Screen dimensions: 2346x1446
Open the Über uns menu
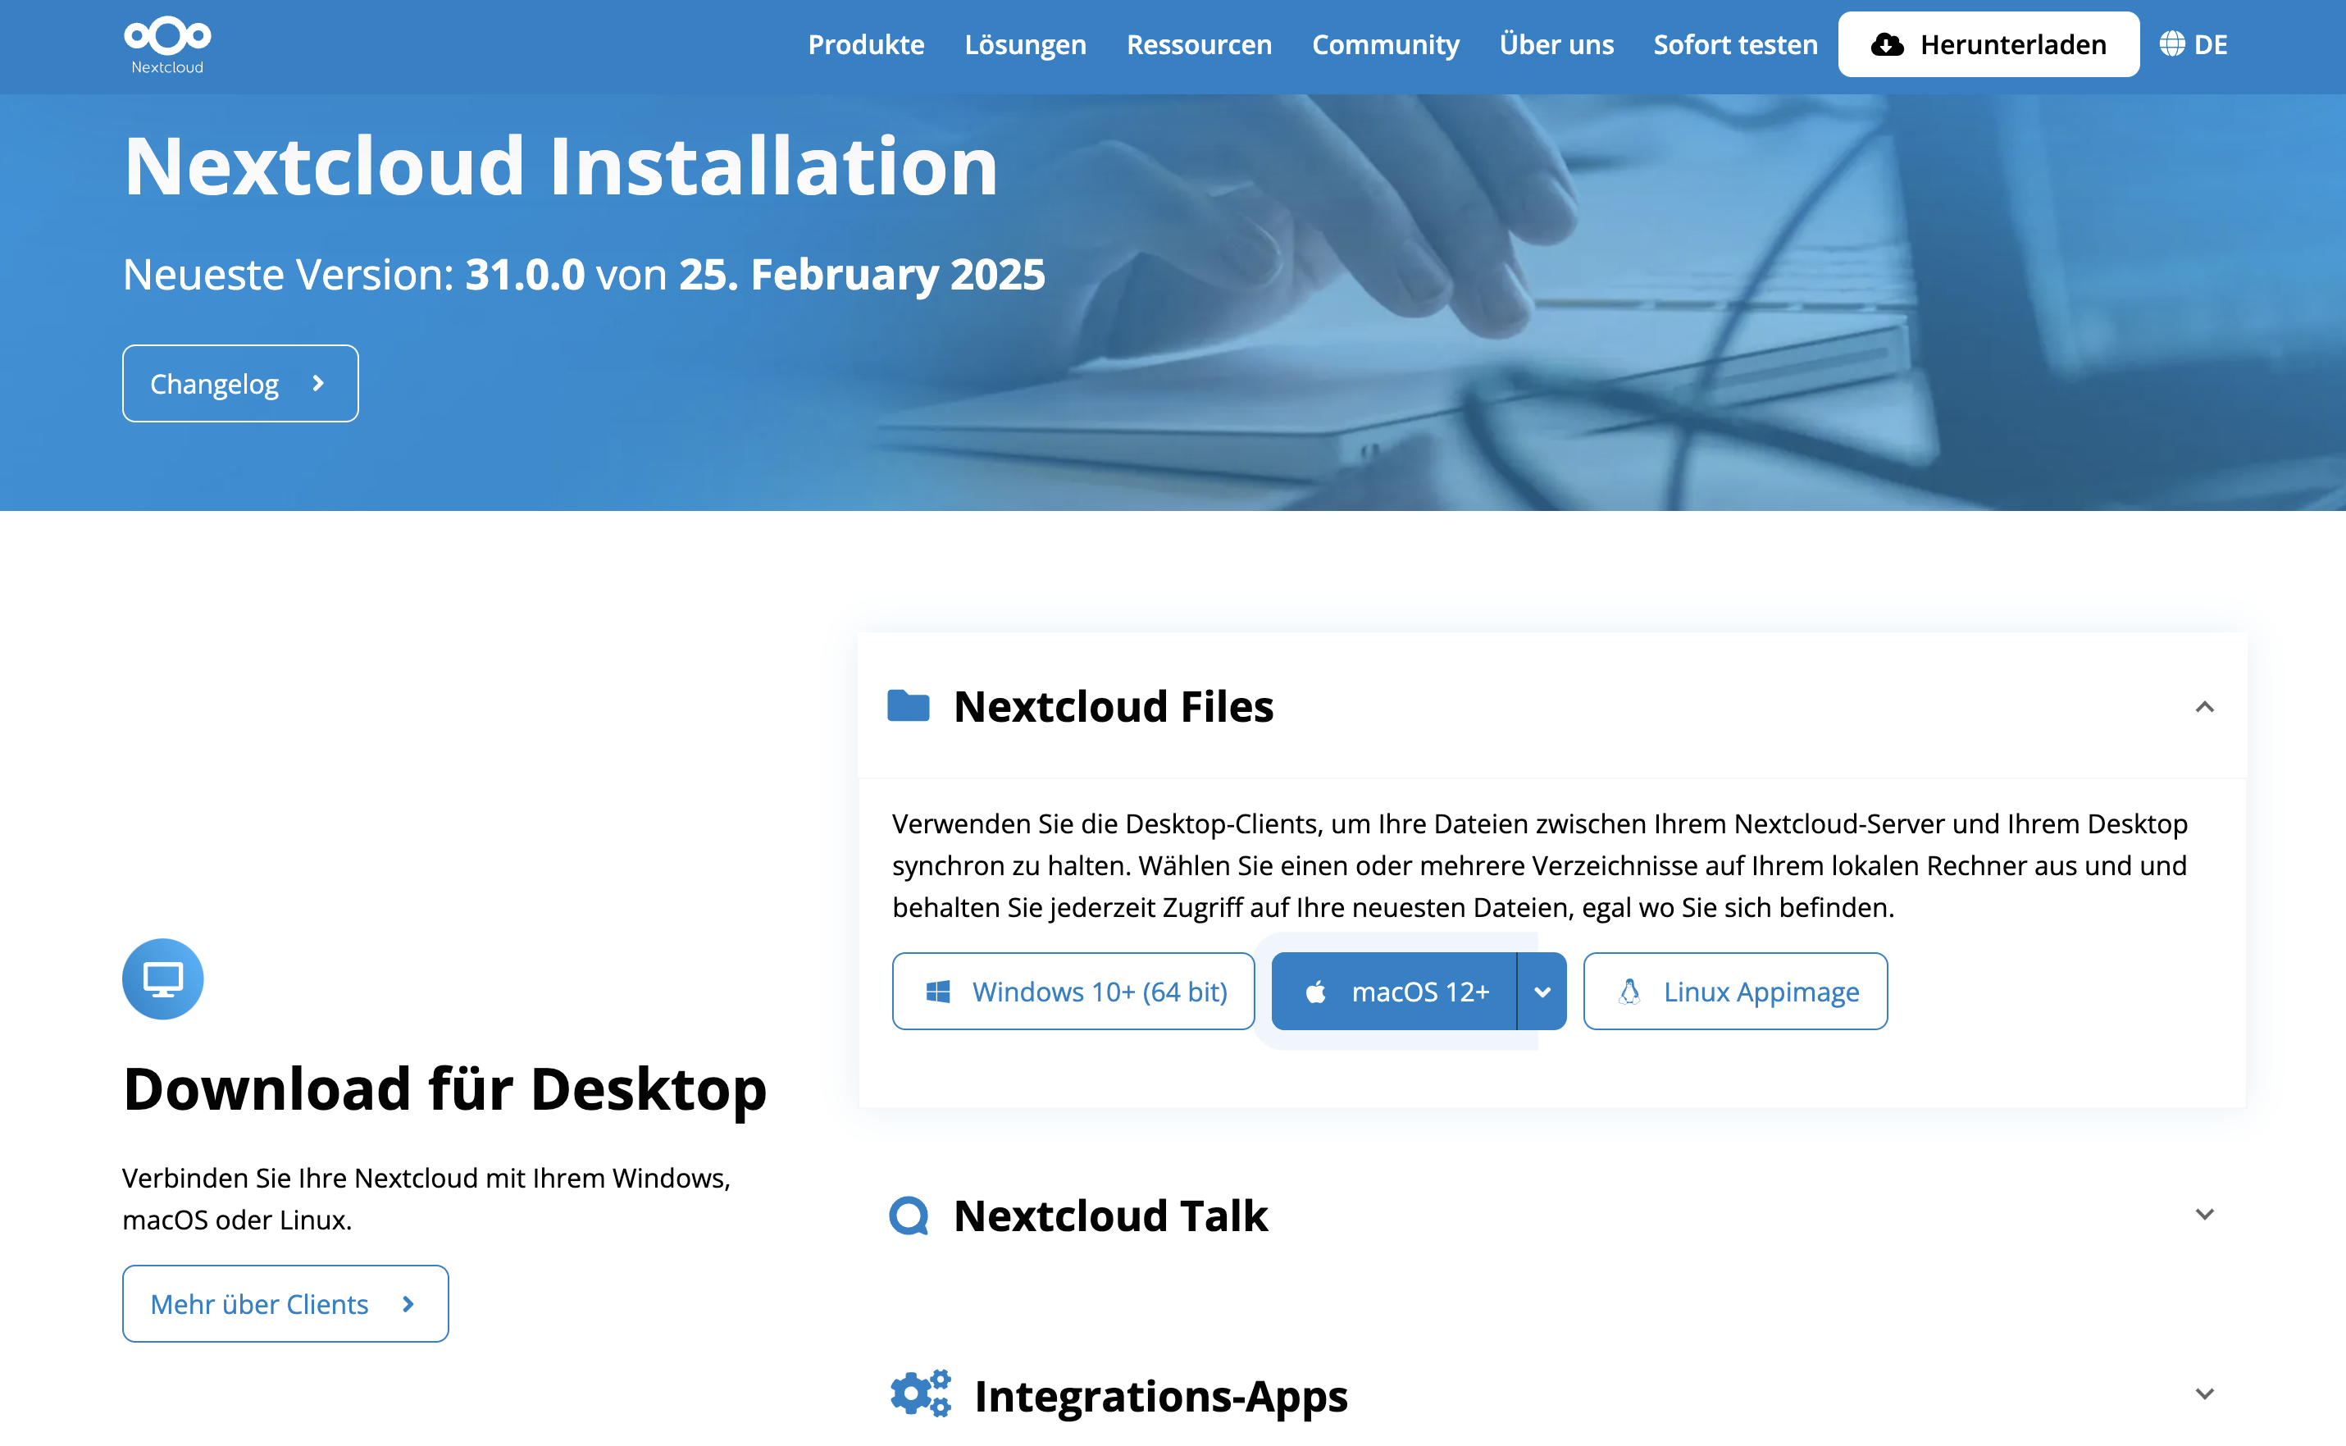(x=1556, y=44)
